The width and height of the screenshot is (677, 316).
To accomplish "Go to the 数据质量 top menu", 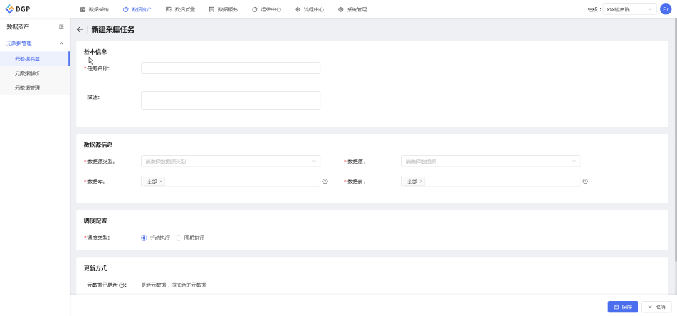I will tap(181, 9).
